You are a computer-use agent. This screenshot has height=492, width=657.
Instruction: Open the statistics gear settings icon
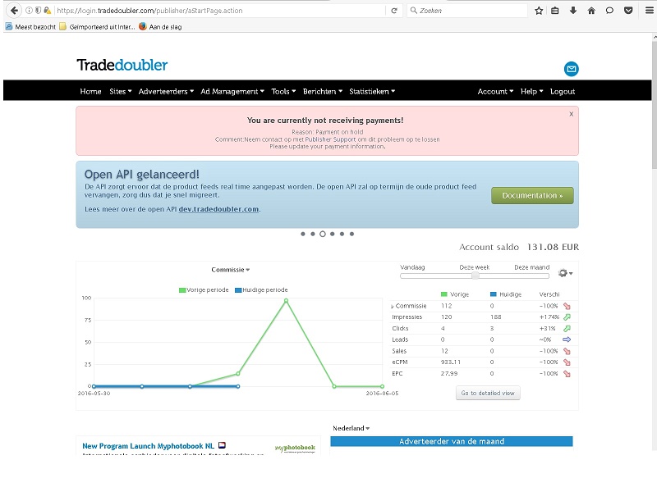564,273
